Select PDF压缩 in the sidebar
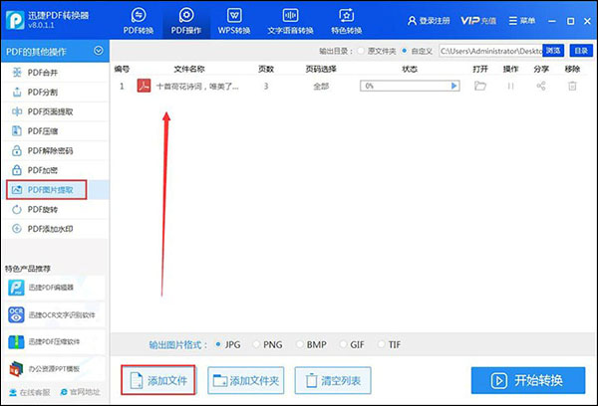Screen dimensions: 598x406 click(55, 131)
